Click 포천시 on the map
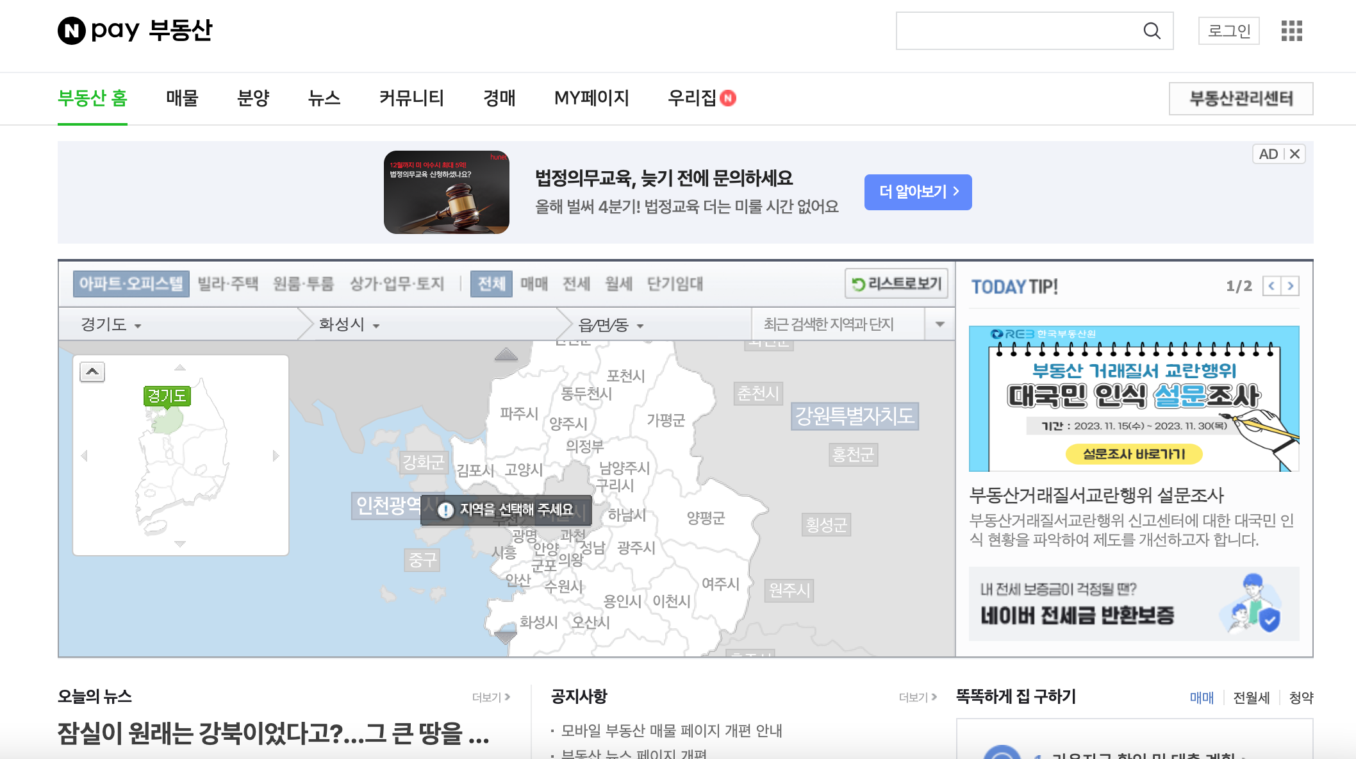 tap(625, 376)
